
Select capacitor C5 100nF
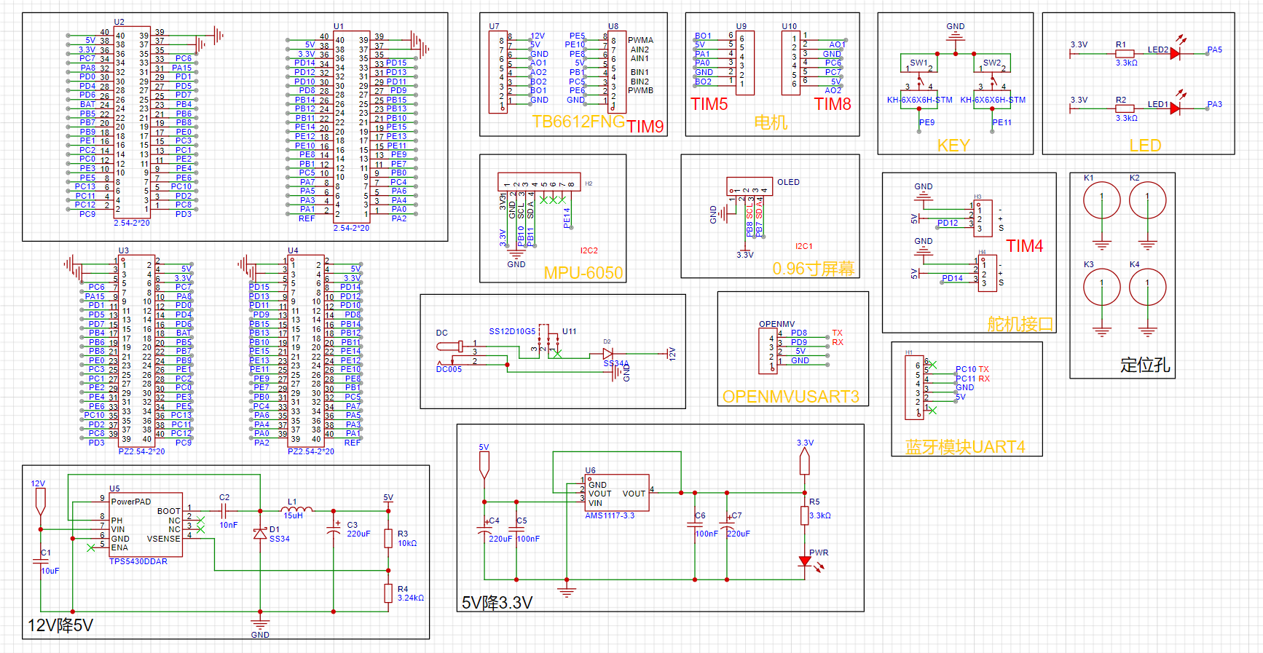[516, 530]
